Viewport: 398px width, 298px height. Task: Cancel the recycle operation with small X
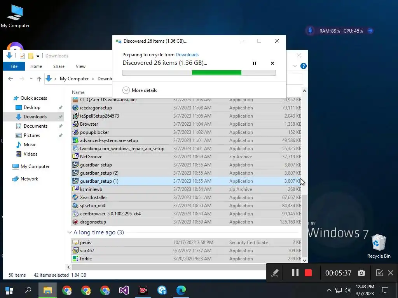pyautogui.click(x=272, y=63)
